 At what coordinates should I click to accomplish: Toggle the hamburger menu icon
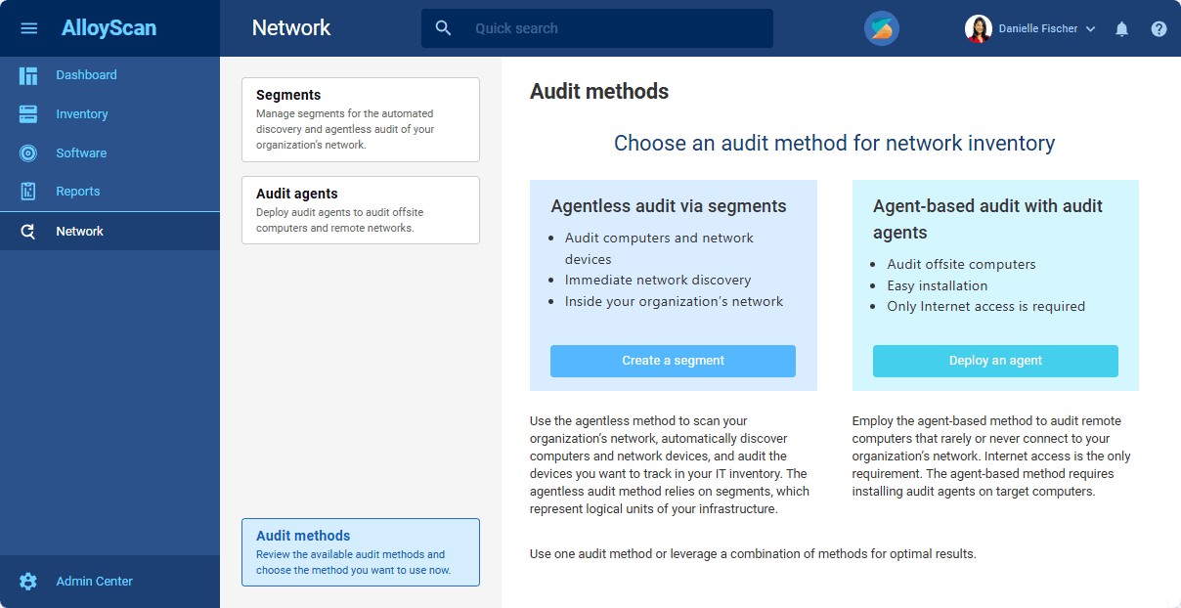coord(29,28)
